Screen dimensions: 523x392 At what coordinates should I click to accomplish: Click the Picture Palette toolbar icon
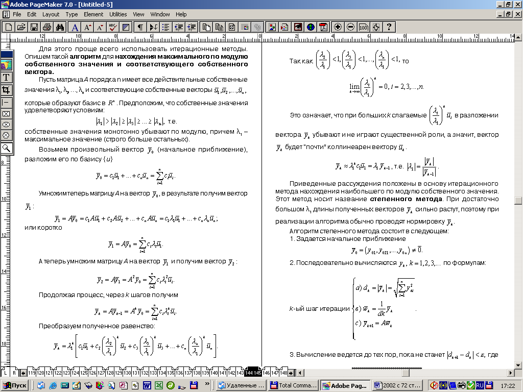click(x=272, y=27)
